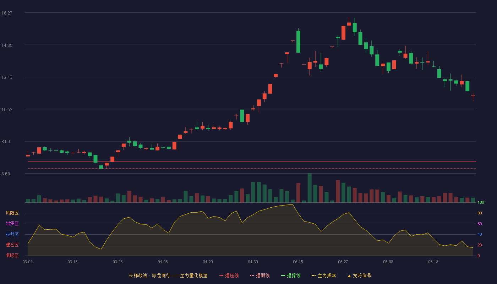Click the magenta 60 indicator scale value
Image resolution: width=497 pixels, height=284 pixels.
point(480,224)
